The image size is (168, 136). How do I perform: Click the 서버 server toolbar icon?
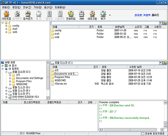[82, 15]
